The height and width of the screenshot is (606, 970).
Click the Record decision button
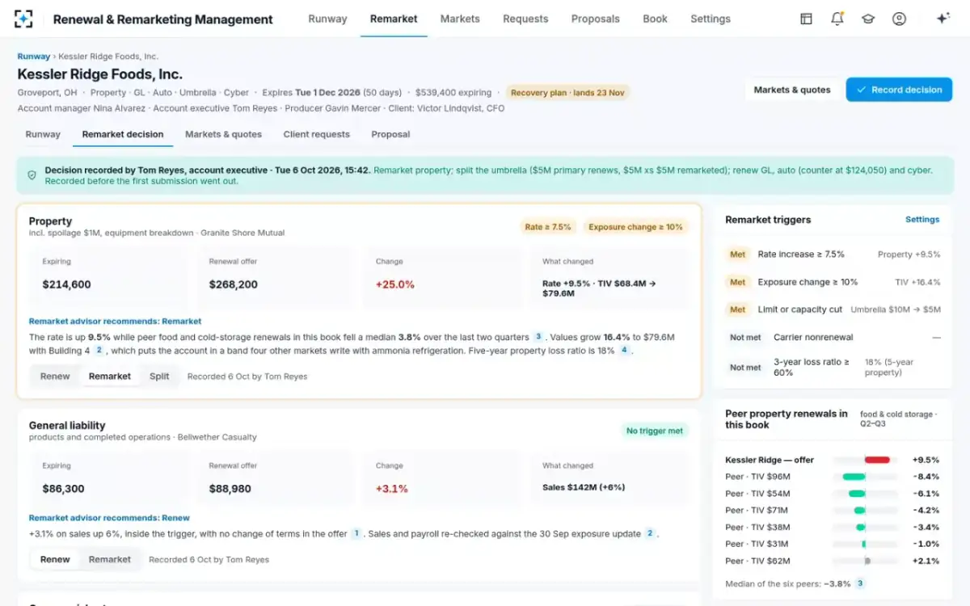(899, 90)
